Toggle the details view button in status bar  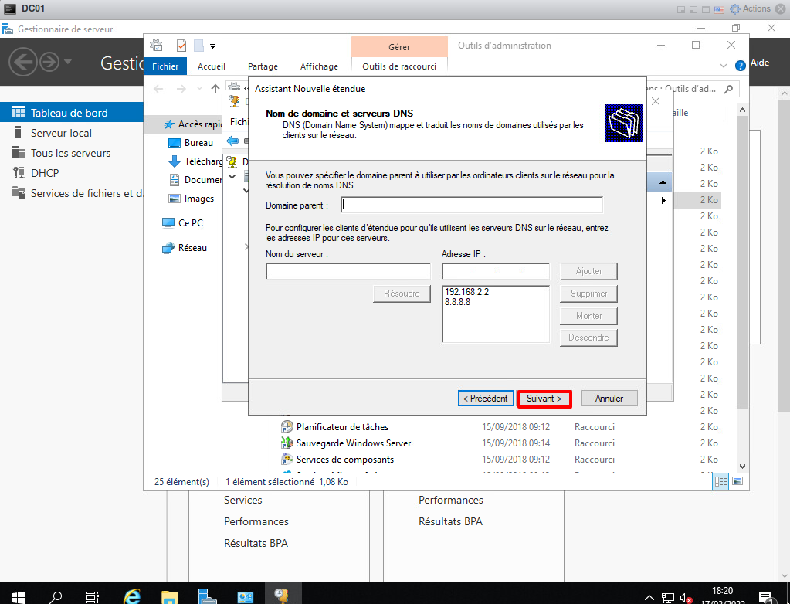[720, 481]
